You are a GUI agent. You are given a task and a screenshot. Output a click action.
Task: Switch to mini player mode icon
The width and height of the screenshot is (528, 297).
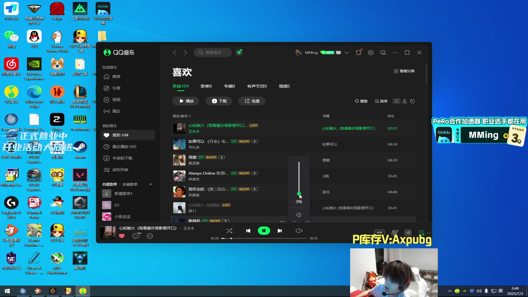(x=383, y=53)
